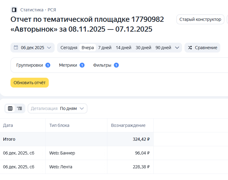Open the Детализация По дням dropdown

click(57, 108)
